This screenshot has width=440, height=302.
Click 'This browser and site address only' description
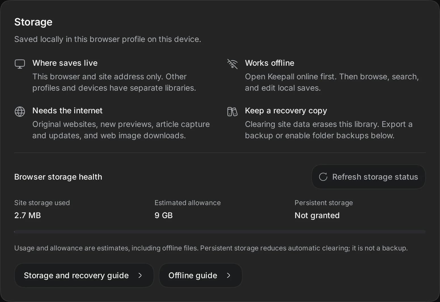click(x=114, y=82)
